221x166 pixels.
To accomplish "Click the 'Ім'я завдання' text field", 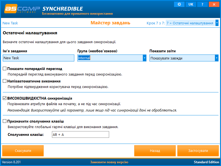I will click(38, 58).
